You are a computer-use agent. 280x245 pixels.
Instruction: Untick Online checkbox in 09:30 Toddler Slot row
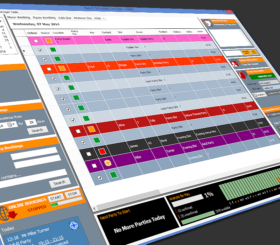coord(40,50)
